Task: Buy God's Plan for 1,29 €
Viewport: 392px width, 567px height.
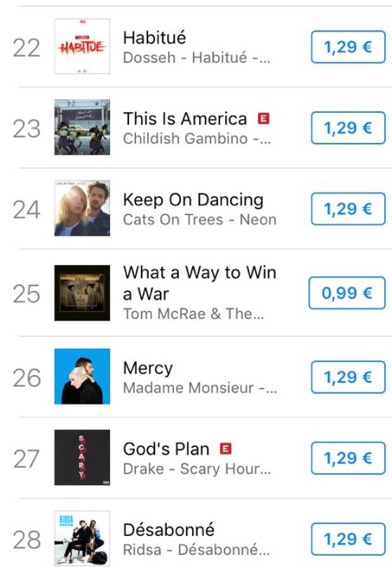Action: point(348,458)
